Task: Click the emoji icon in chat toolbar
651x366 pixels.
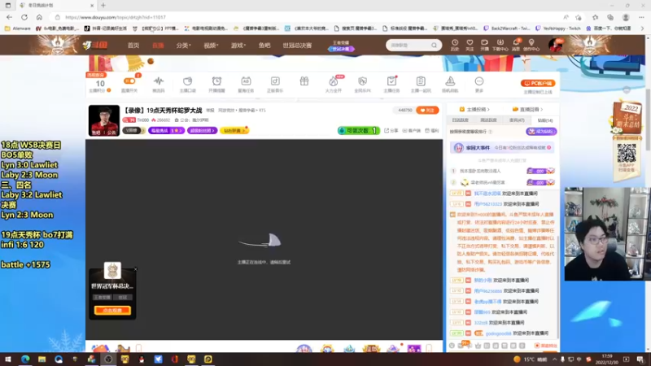Action: [x=452, y=345]
